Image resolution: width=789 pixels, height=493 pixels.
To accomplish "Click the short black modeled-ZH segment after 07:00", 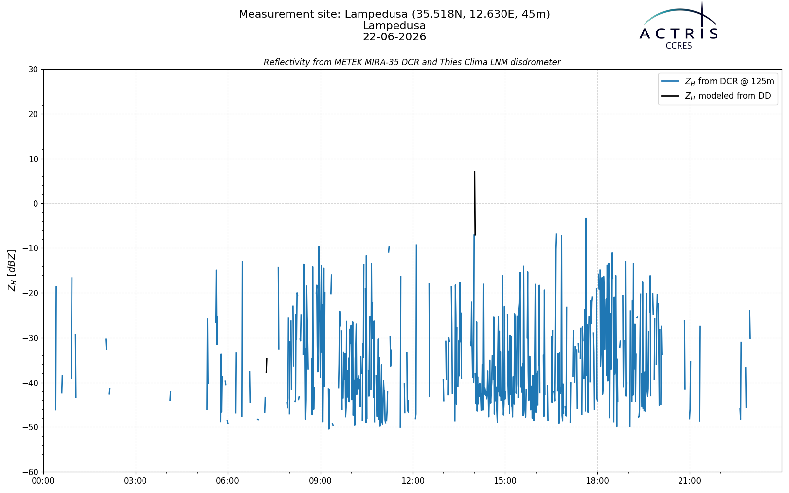I will [x=267, y=366].
